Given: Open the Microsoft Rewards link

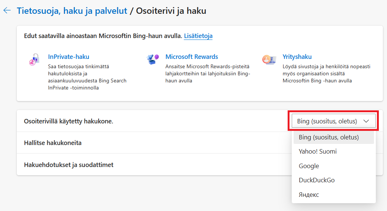Looking at the screenshot, I should pos(192,57).
